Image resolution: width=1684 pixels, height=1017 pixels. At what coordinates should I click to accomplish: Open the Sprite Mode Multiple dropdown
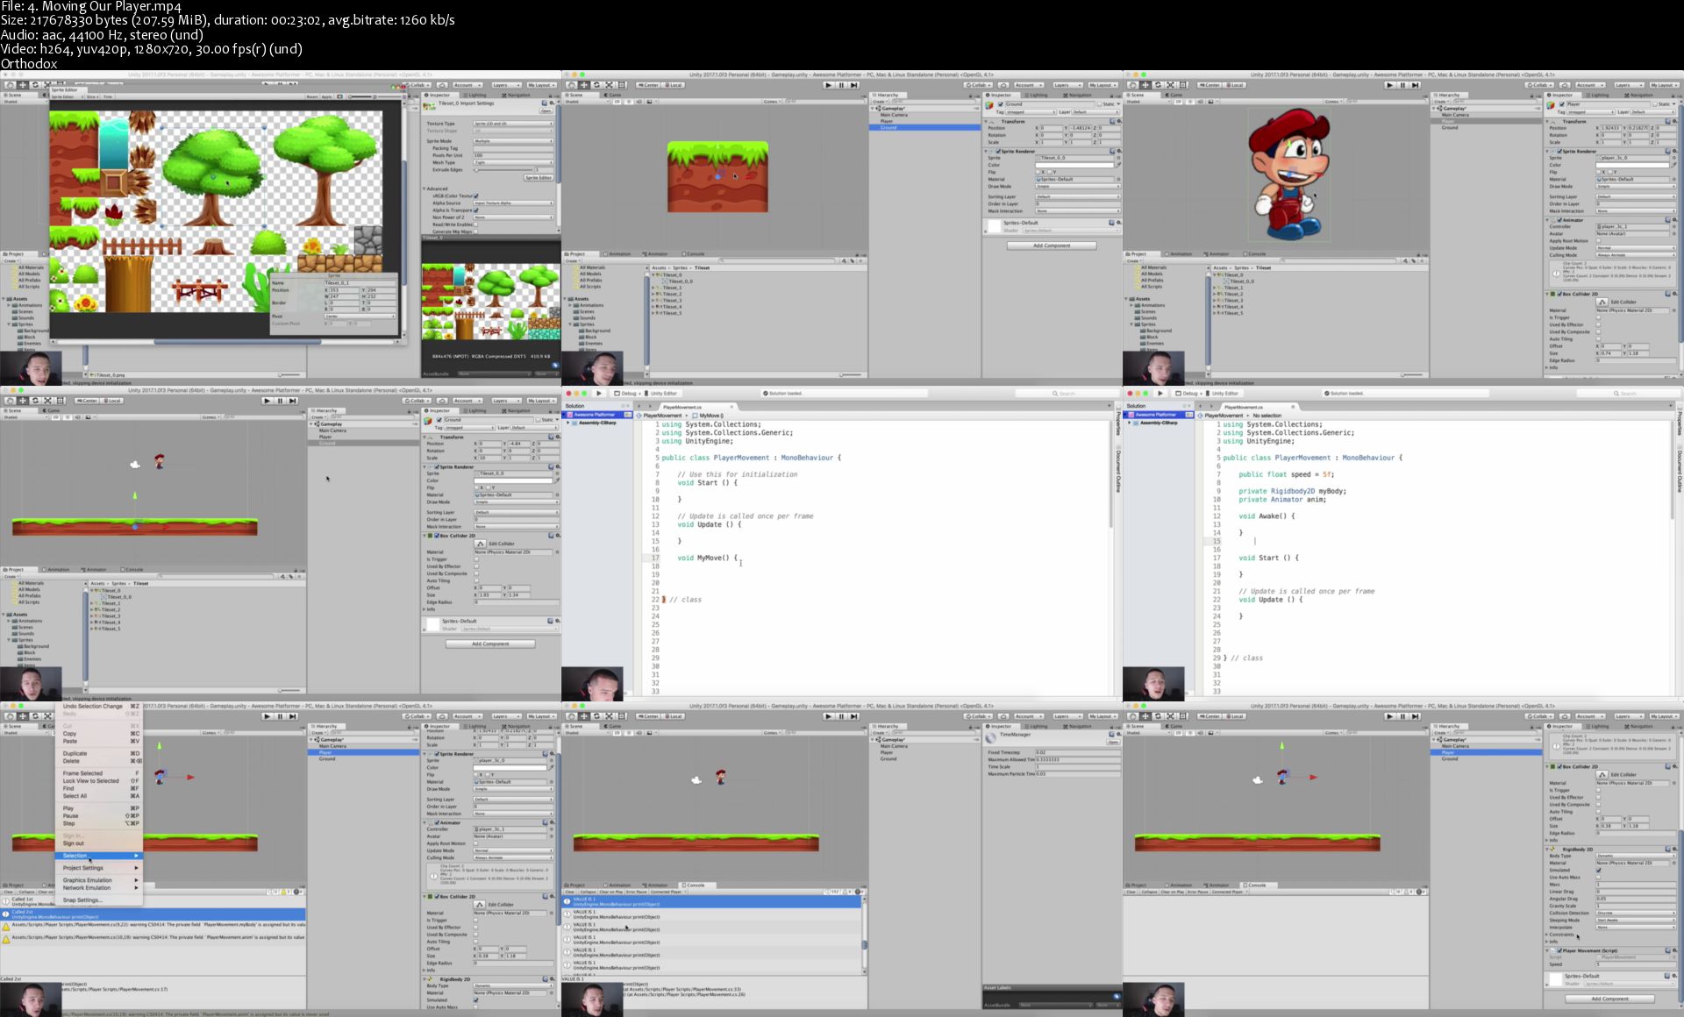pyautogui.click(x=513, y=141)
